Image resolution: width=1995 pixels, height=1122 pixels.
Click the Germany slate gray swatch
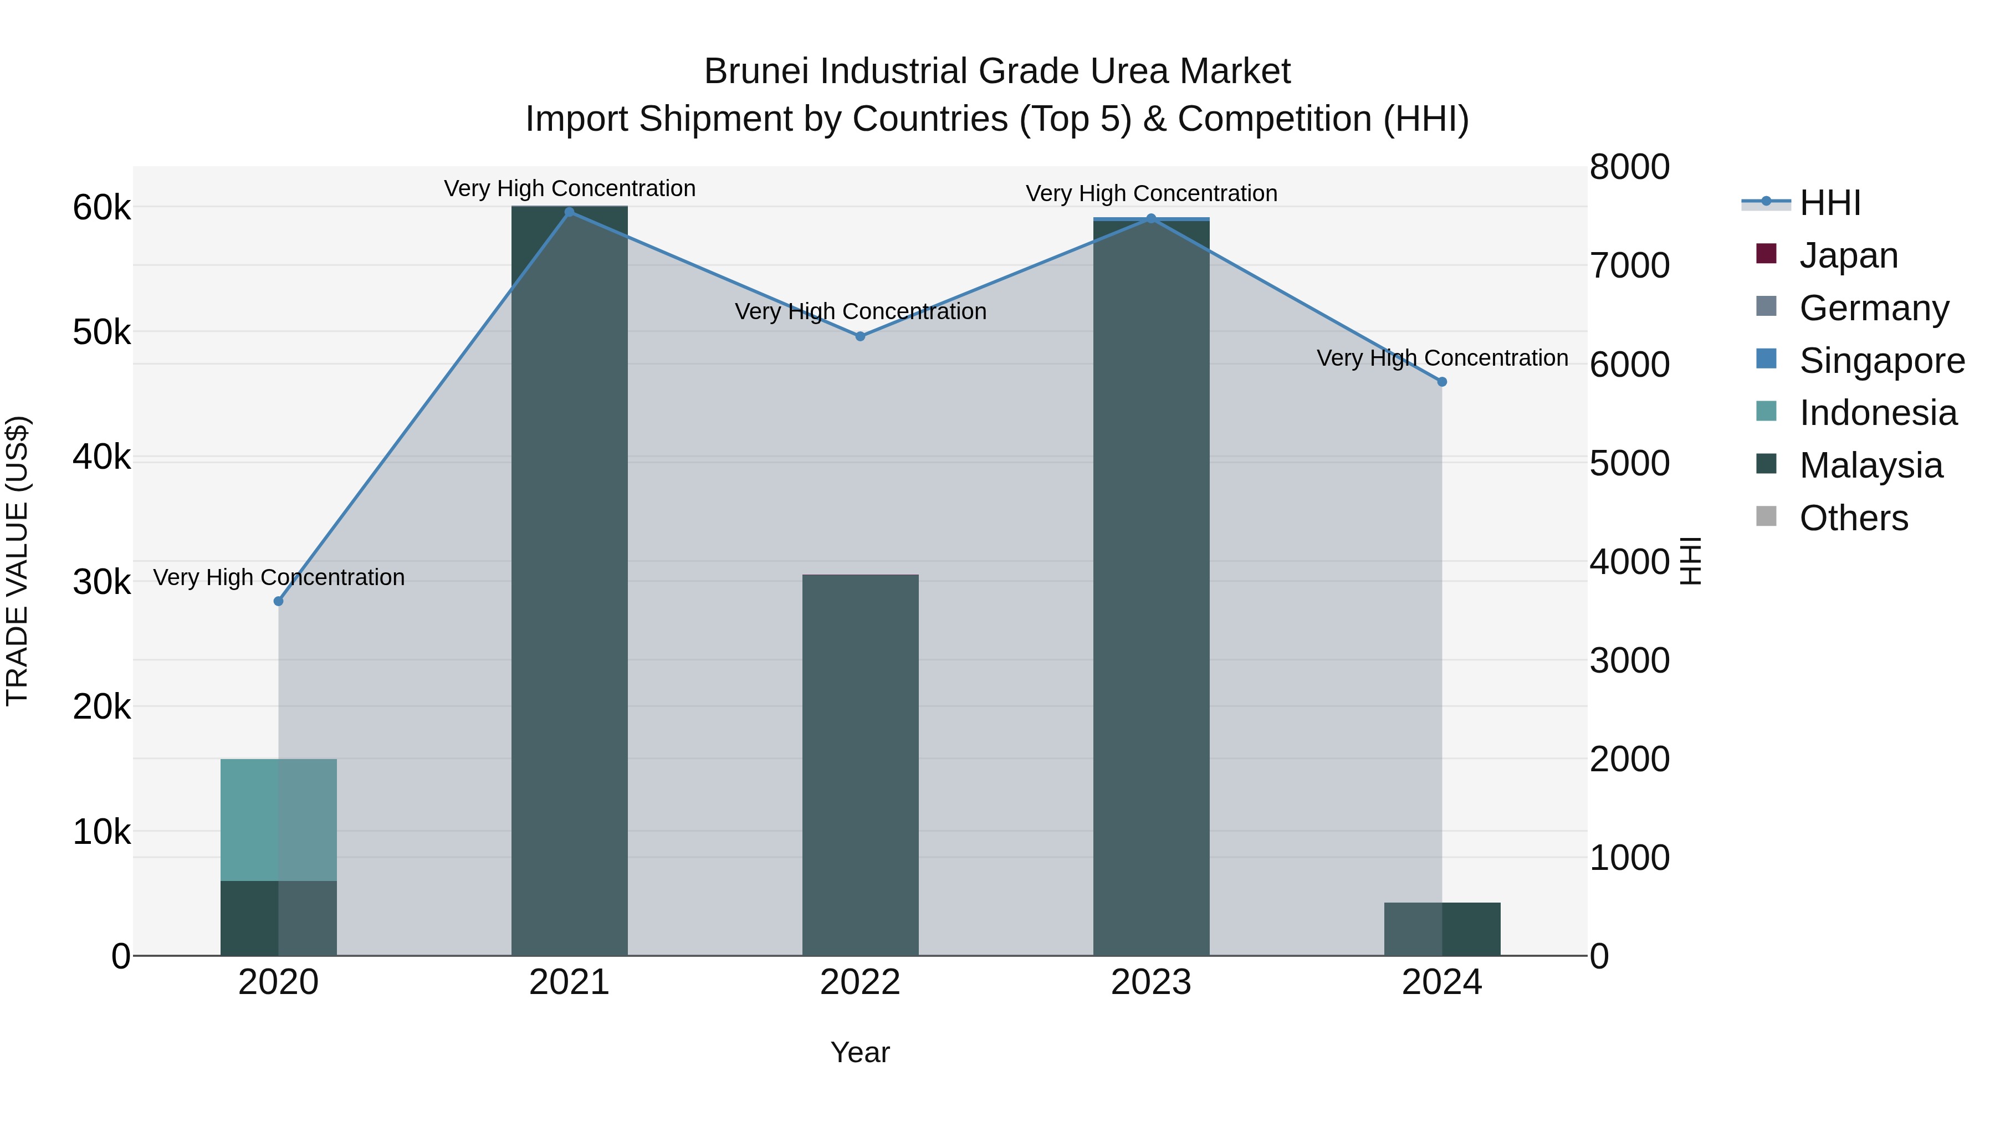[x=1767, y=306]
